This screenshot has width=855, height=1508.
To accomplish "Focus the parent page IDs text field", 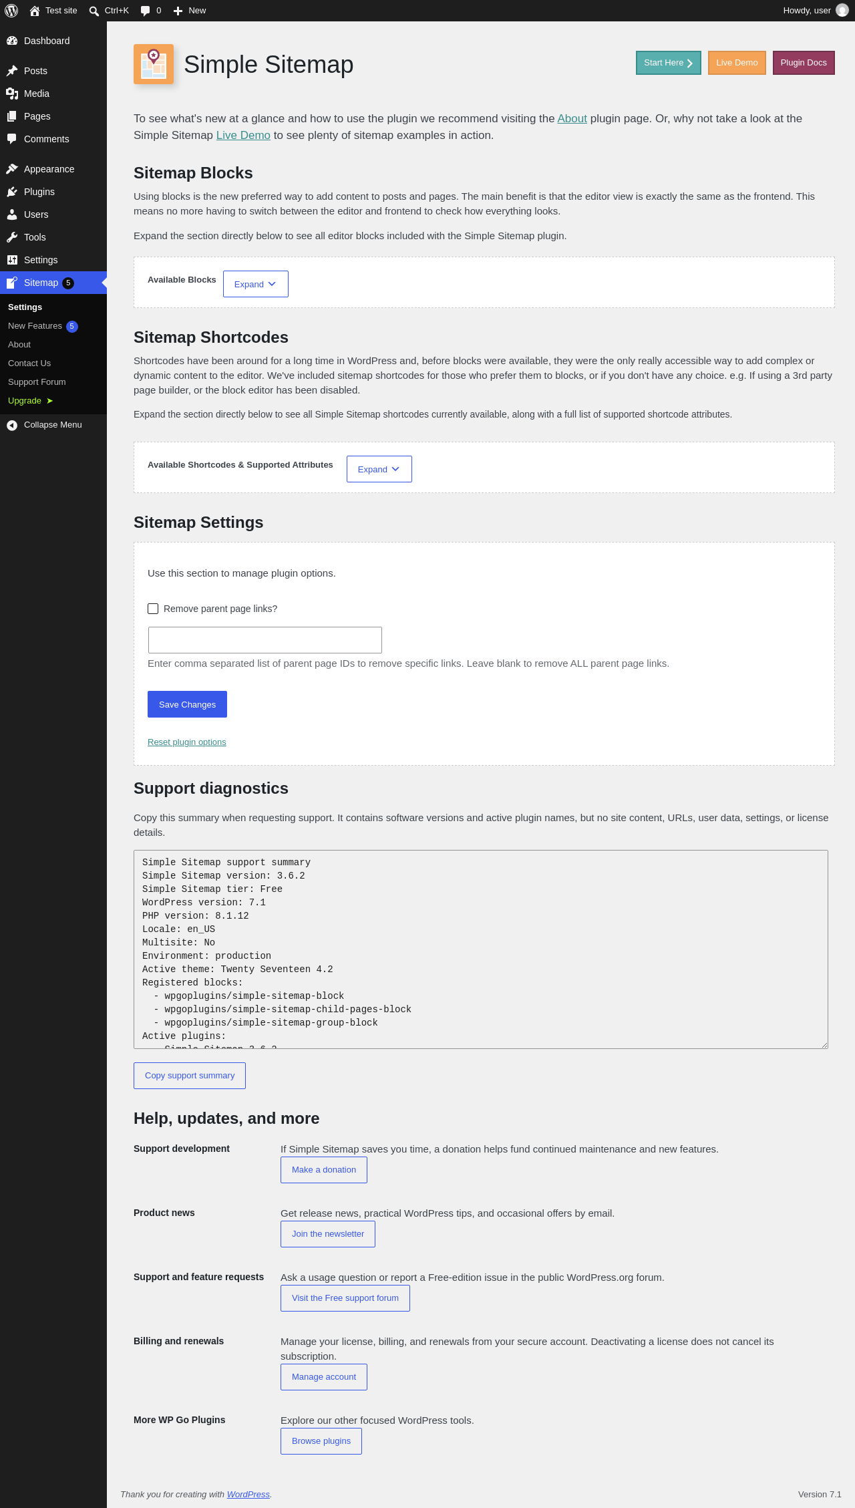I will [265, 640].
